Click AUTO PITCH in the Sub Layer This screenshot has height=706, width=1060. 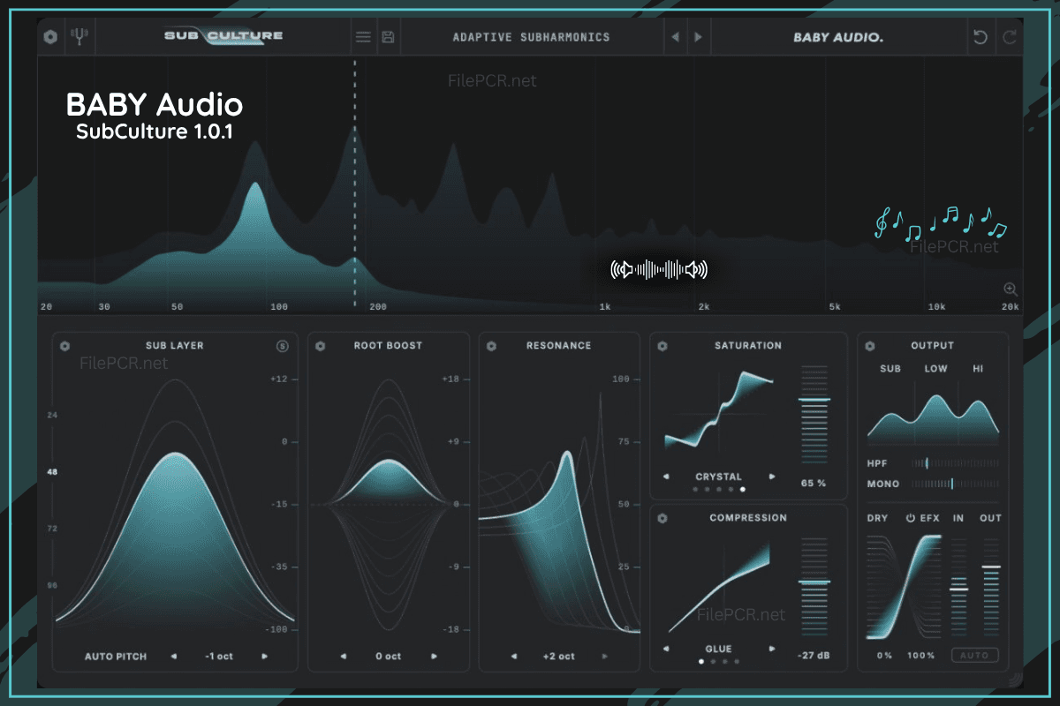[x=116, y=657]
